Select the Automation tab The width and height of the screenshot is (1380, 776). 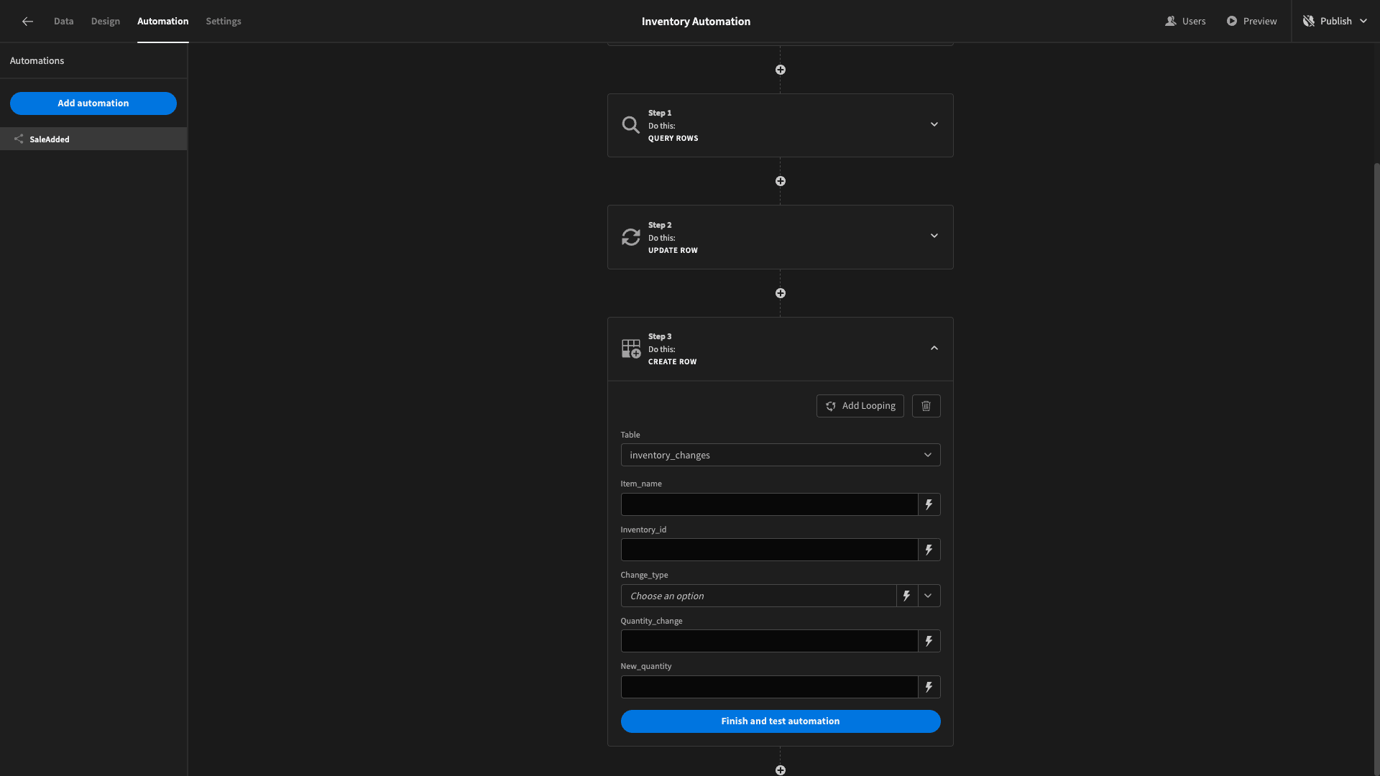tap(163, 22)
